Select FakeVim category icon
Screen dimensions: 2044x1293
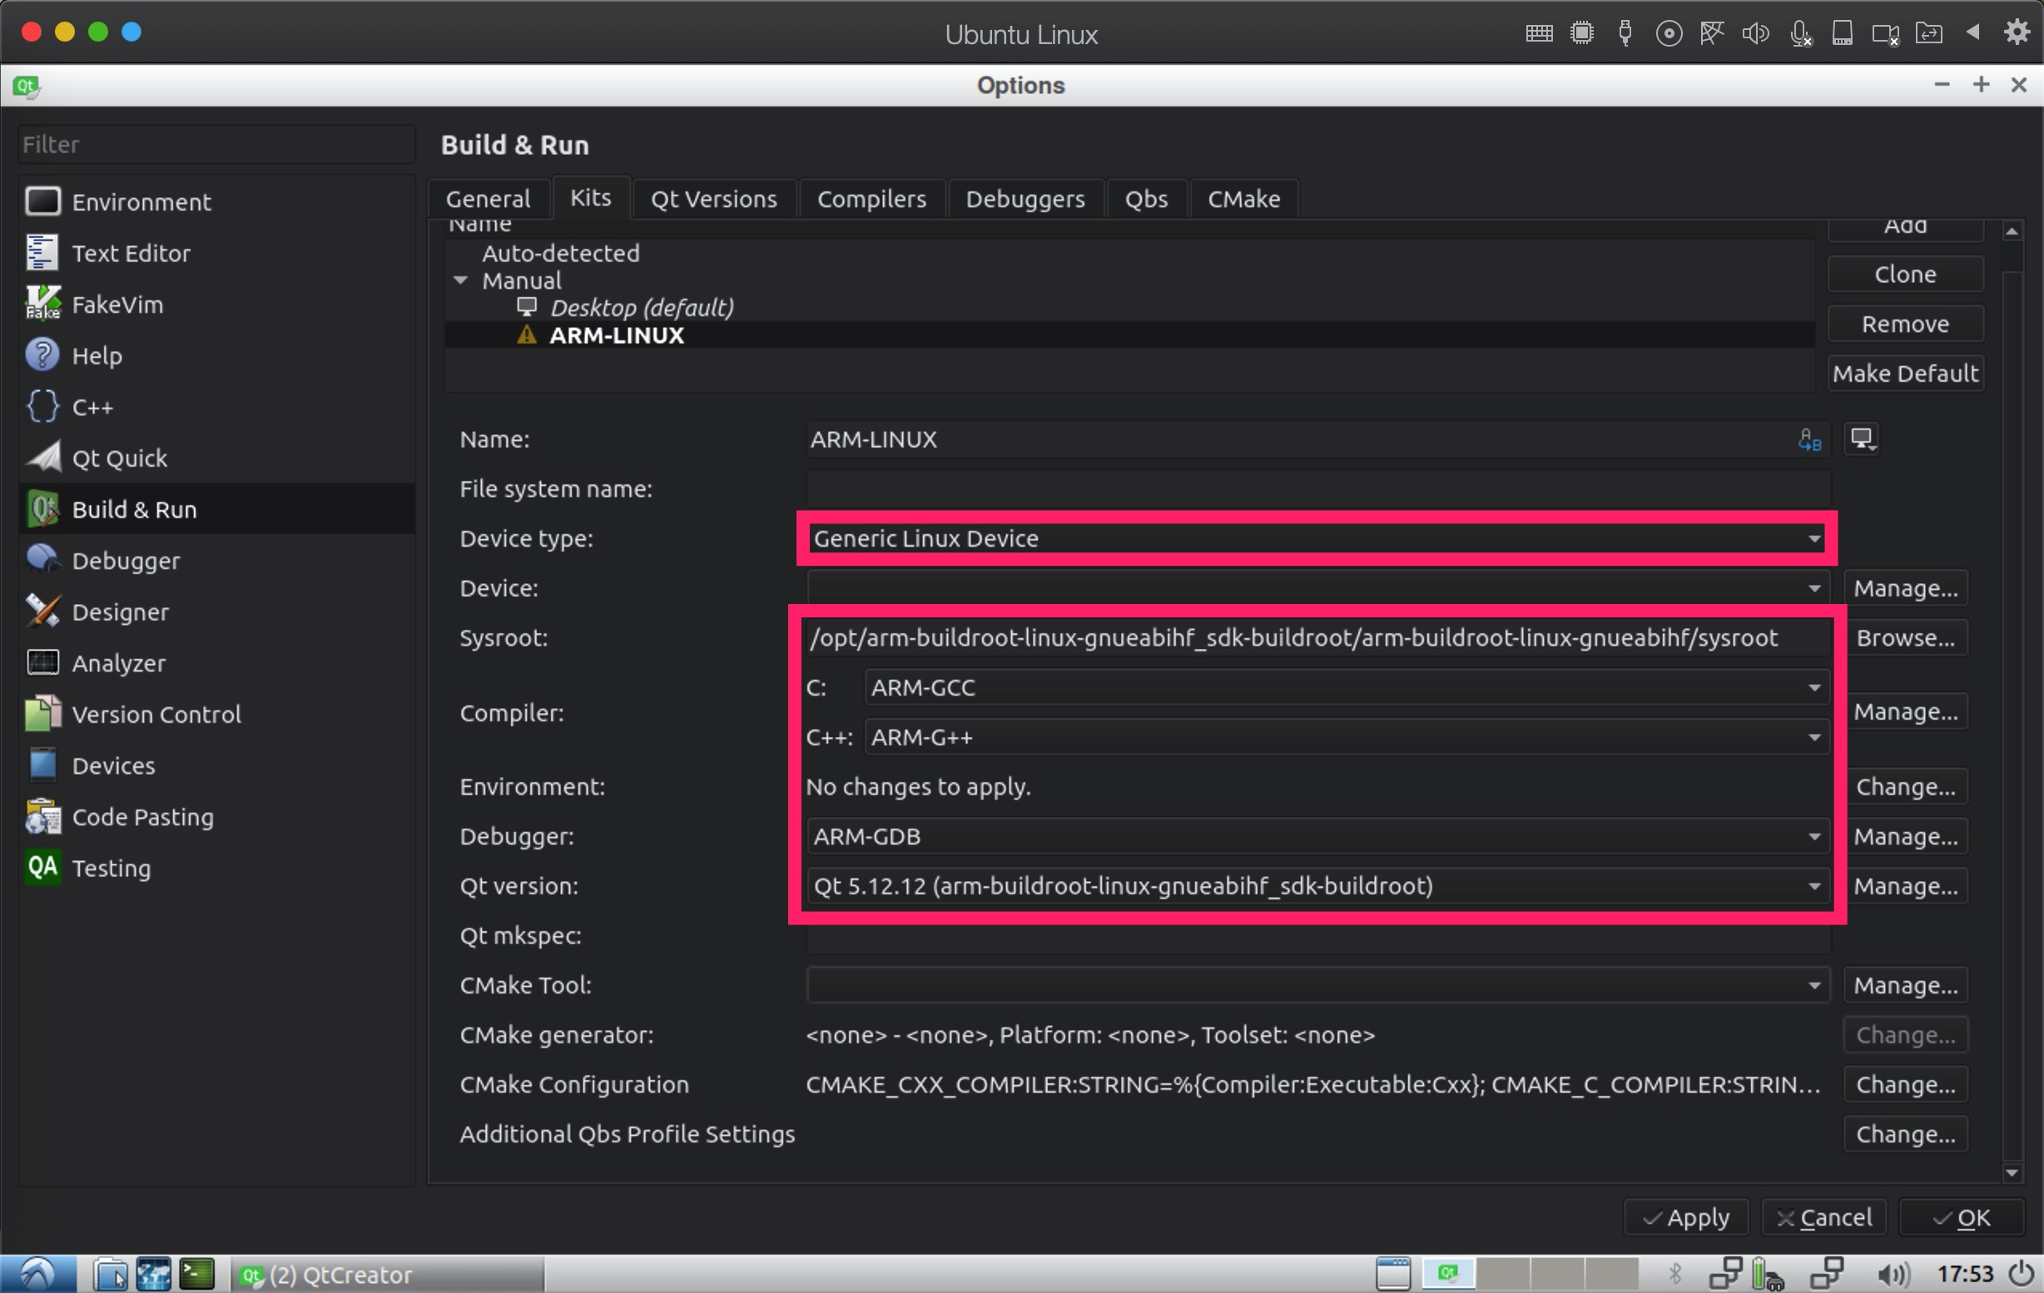tap(42, 304)
